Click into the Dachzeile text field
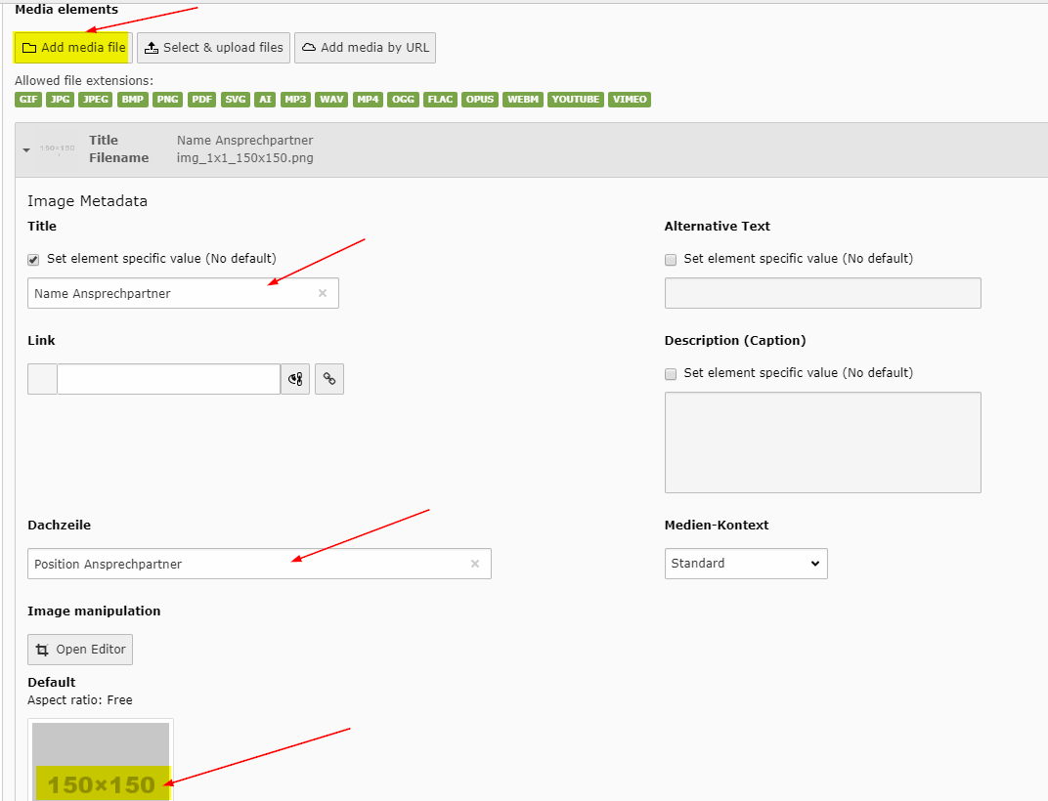The width and height of the screenshot is (1048, 801). coord(244,564)
